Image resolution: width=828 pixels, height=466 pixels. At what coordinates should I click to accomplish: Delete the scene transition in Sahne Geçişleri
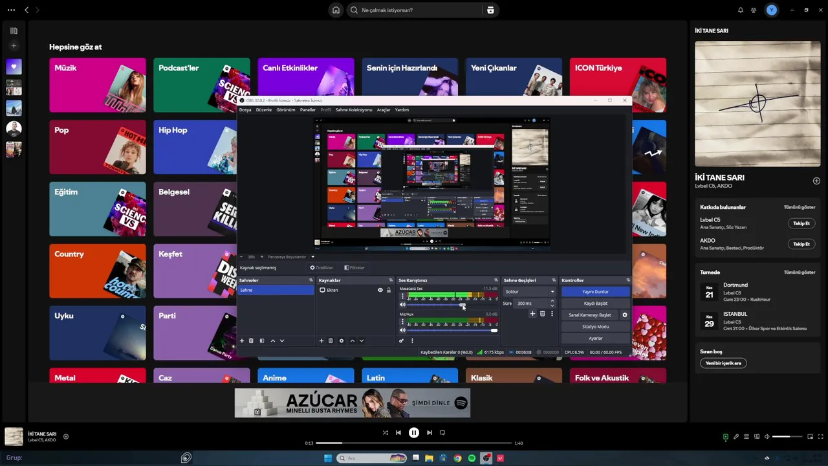[x=542, y=313]
